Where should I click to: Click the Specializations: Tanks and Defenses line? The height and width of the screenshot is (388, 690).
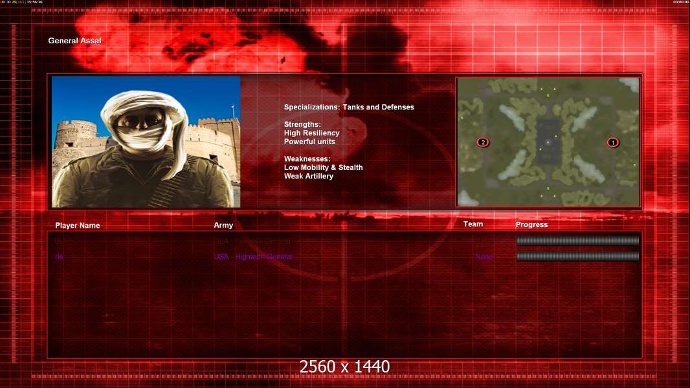[349, 107]
